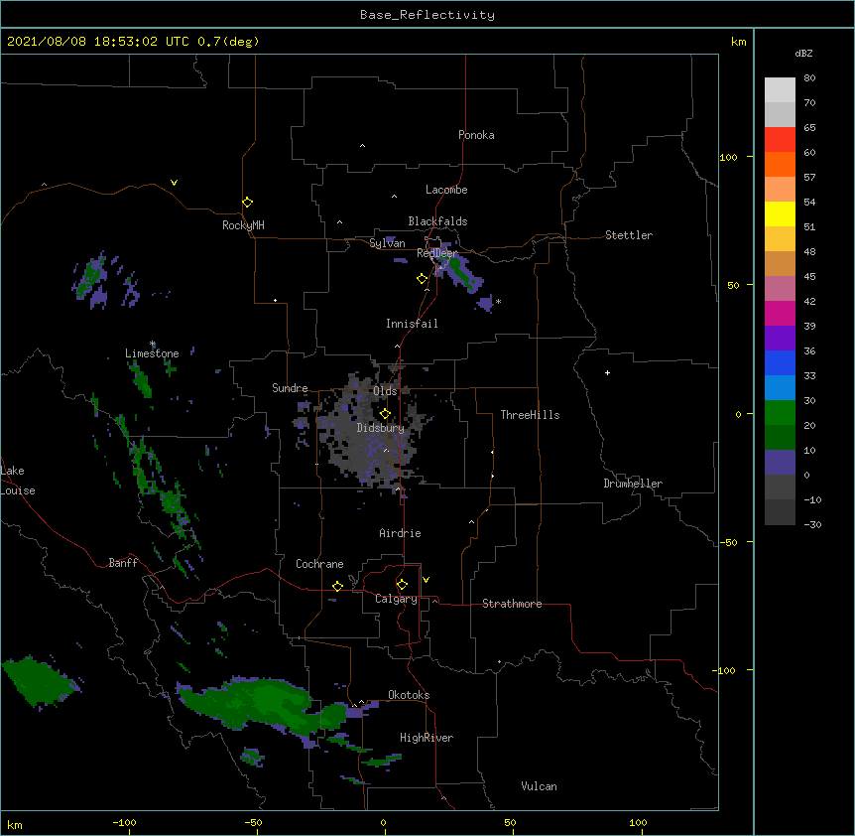Select the light gray 70–80 dBZ legend swatch
855x836 pixels.
click(780, 90)
